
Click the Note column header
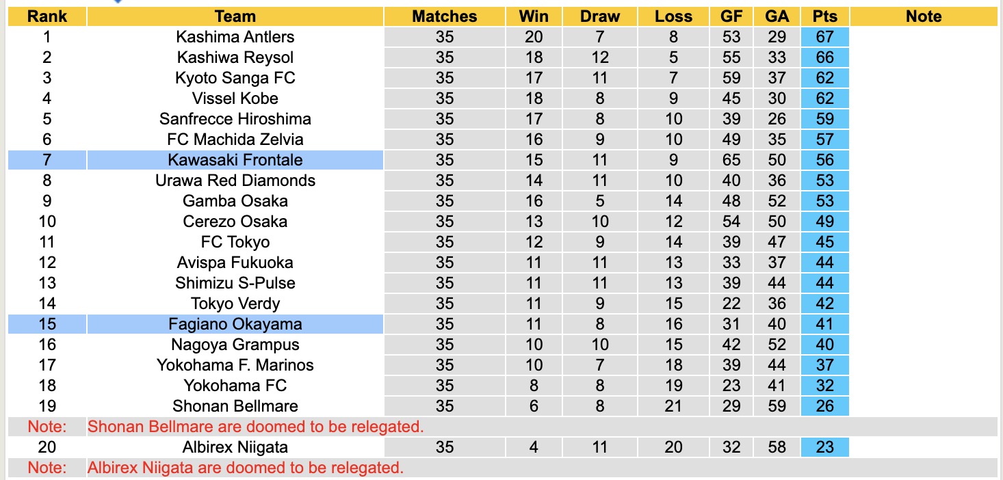(924, 16)
